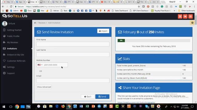Open the Docs bookmark
This screenshot has width=197, height=110.
(28, 11)
